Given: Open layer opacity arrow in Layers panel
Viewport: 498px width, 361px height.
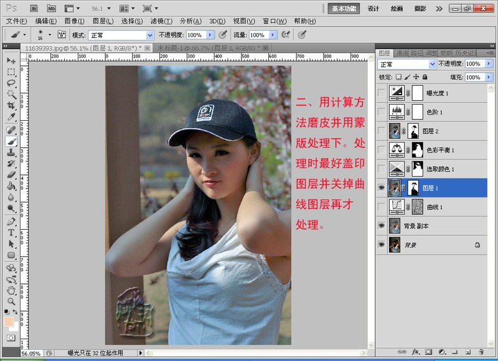Looking at the screenshot, I should [x=489, y=64].
